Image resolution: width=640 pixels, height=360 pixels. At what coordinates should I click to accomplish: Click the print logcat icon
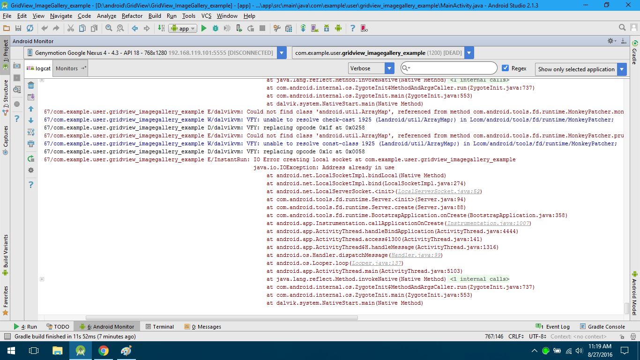pyautogui.click(x=31, y=144)
